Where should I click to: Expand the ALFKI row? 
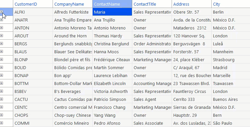coord(1,12)
